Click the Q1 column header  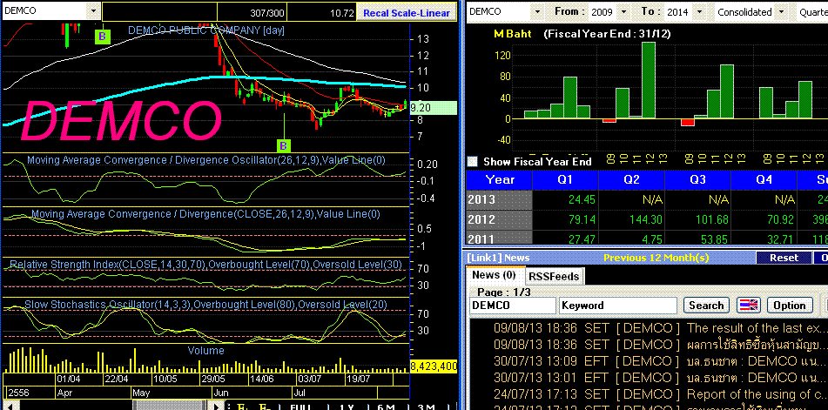tap(566, 180)
